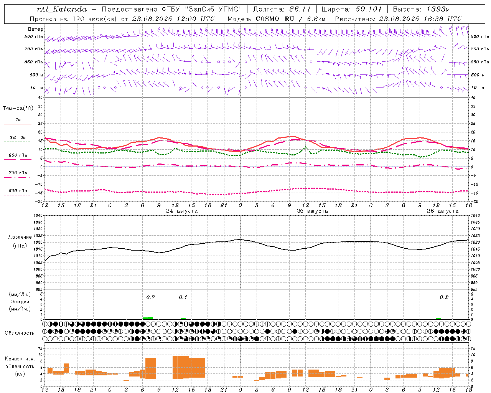The image size is (491, 393).
Task: Click the 'Широта: 50.101' latitude value
Action: pos(352,9)
